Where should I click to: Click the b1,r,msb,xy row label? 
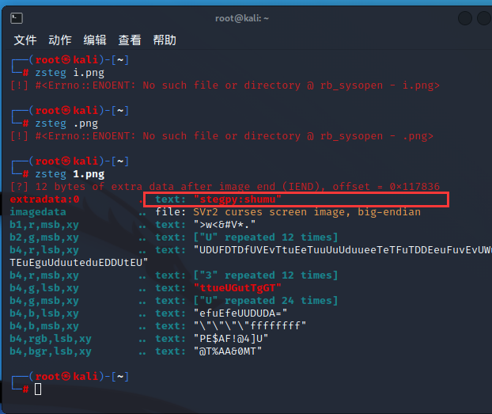(44, 225)
